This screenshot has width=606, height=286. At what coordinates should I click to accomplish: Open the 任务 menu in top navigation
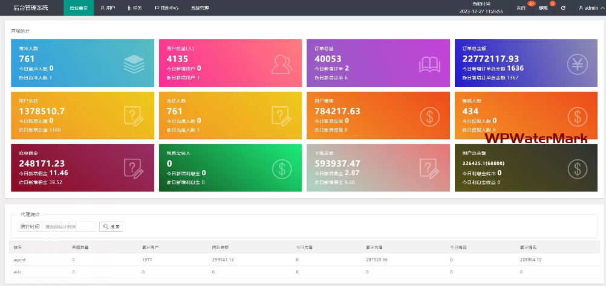click(x=135, y=8)
